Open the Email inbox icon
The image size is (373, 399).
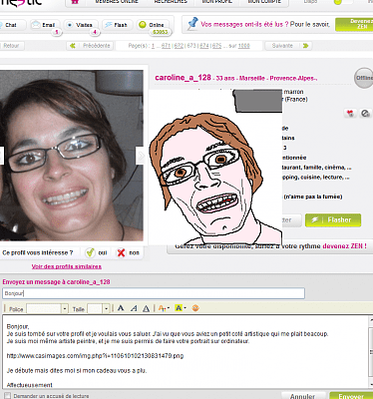tap(36, 25)
